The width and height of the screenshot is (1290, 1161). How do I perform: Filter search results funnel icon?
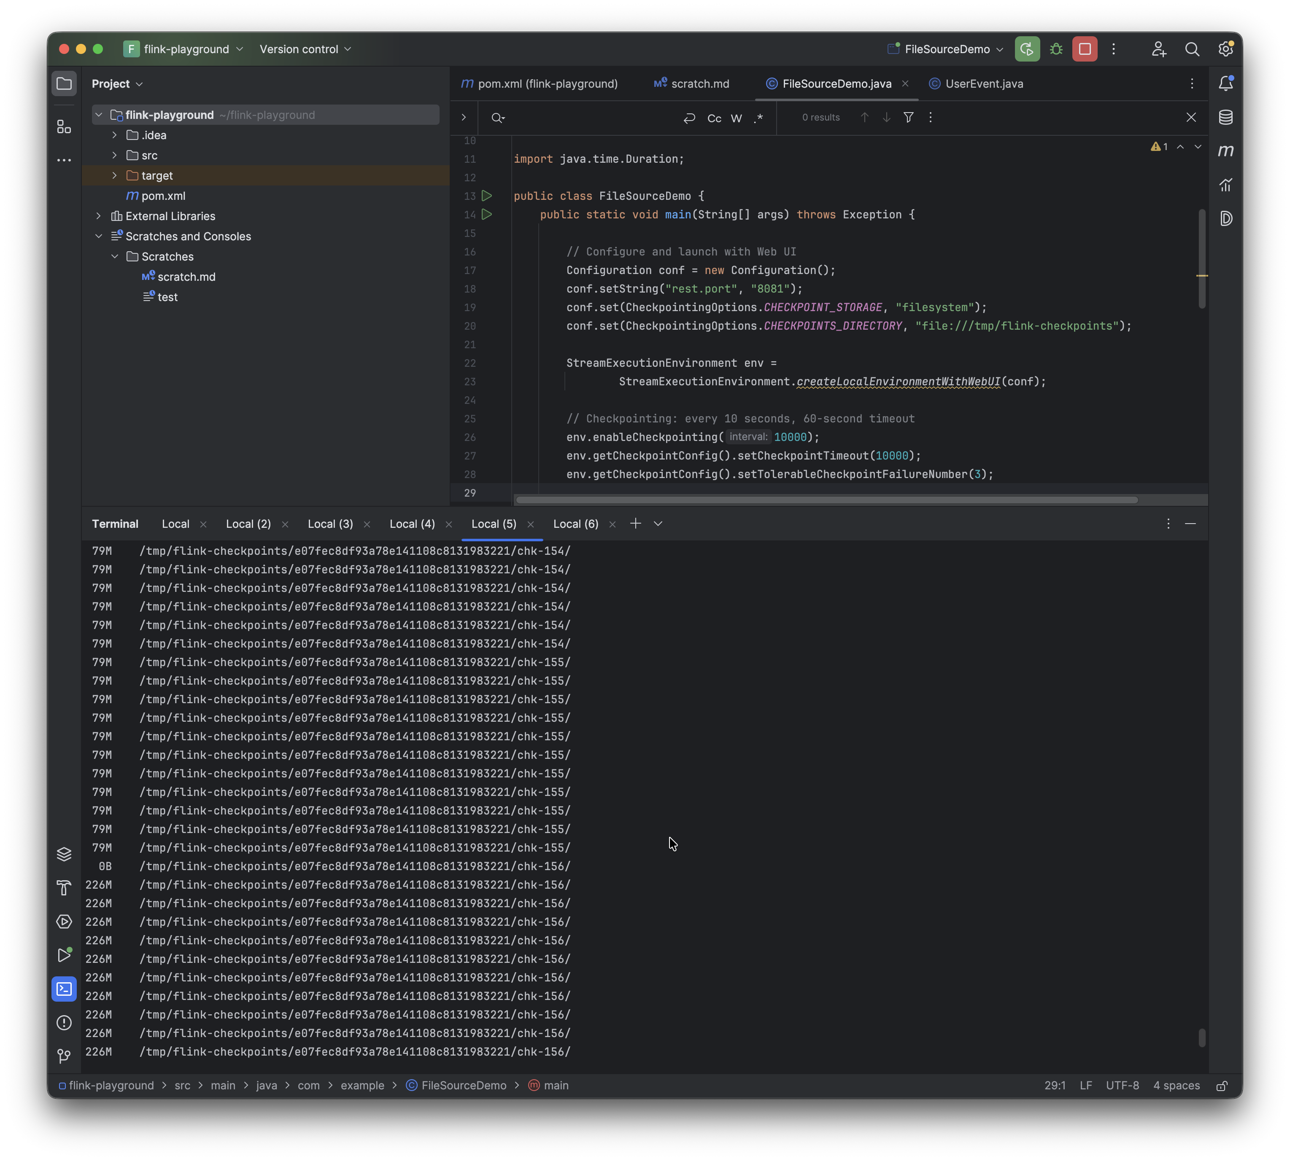[x=908, y=117]
